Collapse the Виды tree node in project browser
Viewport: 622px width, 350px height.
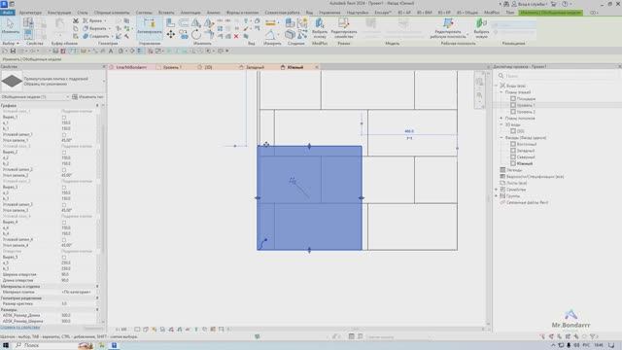click(497, 86)
